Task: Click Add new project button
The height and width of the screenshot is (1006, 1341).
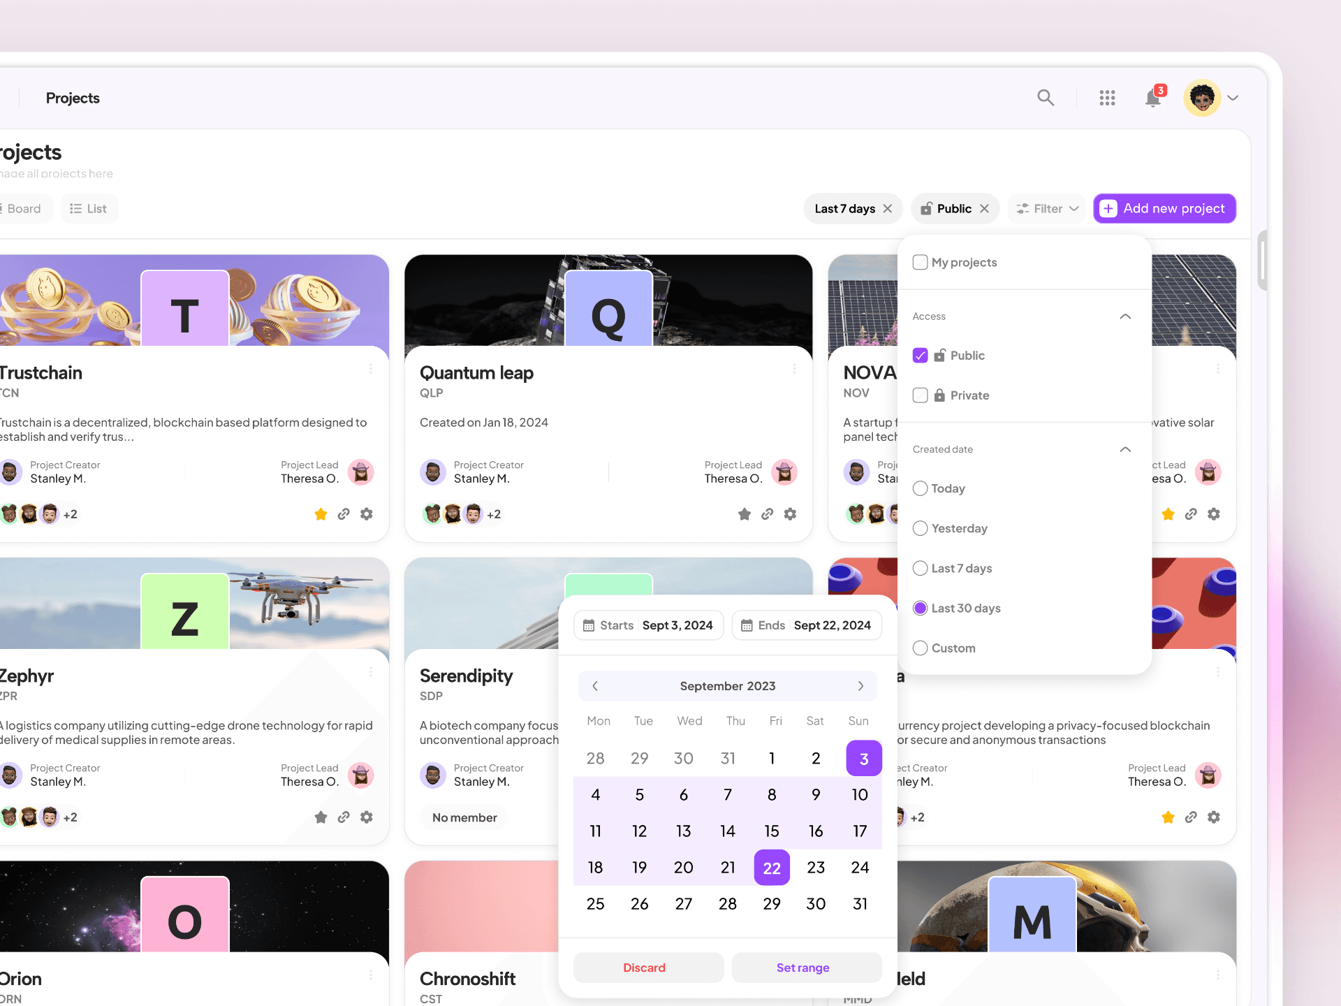Action: tap(1164, 209)
